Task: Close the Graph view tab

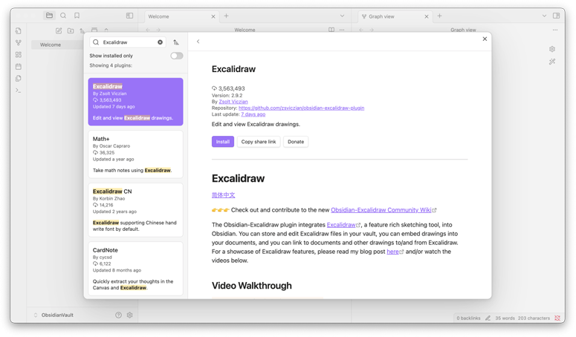Action: [x=427, y=16]
